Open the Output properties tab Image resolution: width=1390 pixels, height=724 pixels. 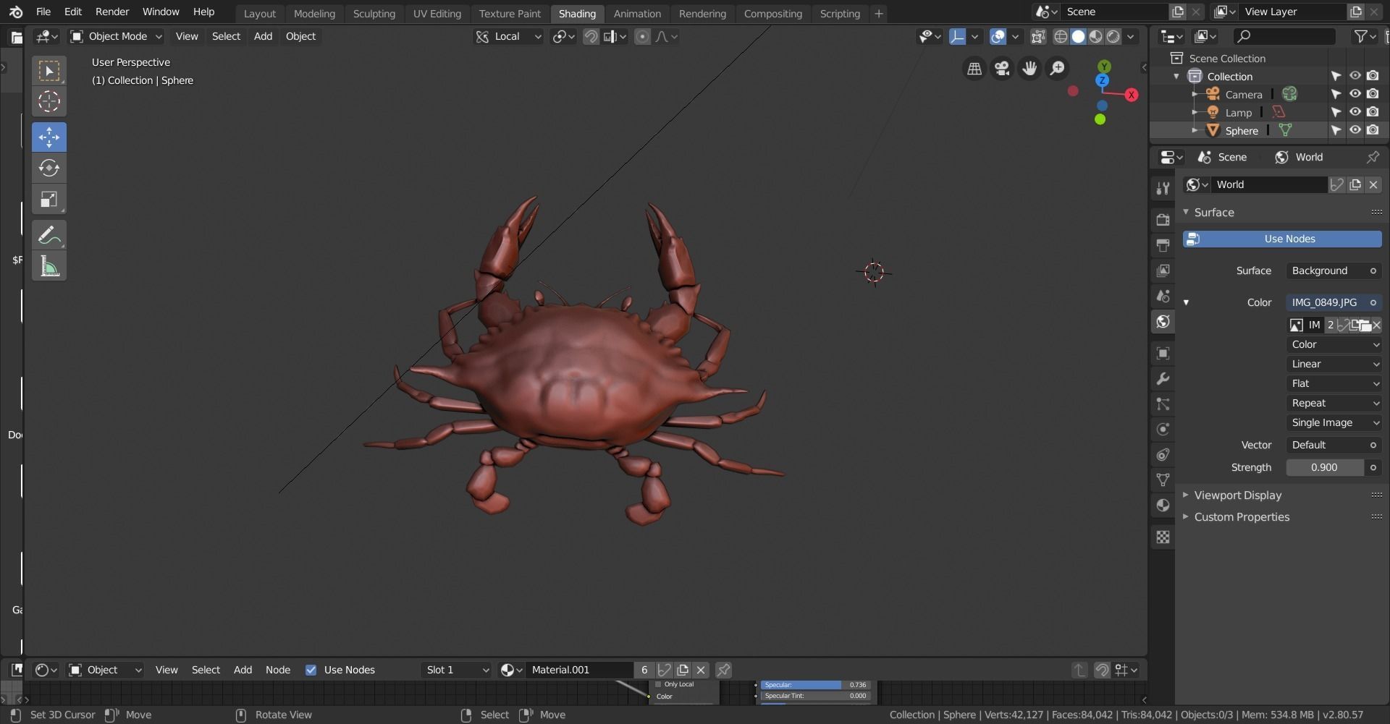[1163, 245]
